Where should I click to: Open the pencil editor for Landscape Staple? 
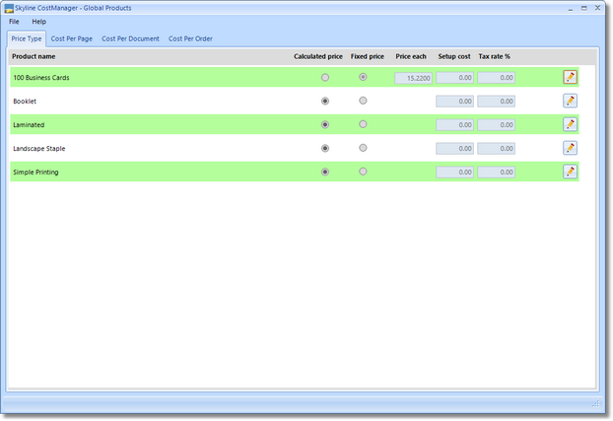point(570,148)
